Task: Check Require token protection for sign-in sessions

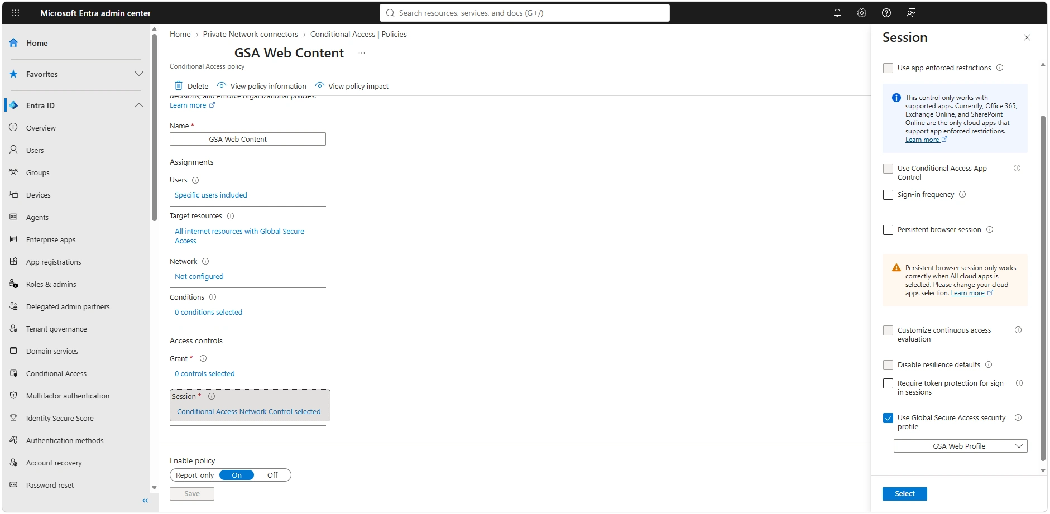Action: [888, 383]
